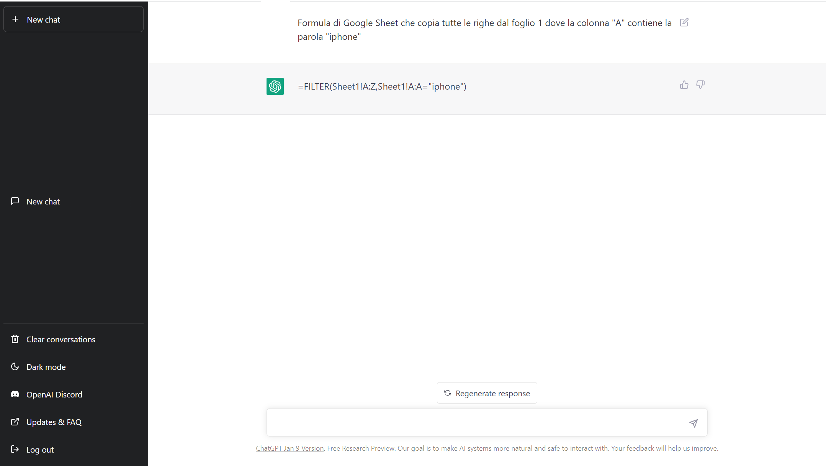Select Clear conversations option
826x466 pixels.
pyautogui.click(x=61, y=339)
